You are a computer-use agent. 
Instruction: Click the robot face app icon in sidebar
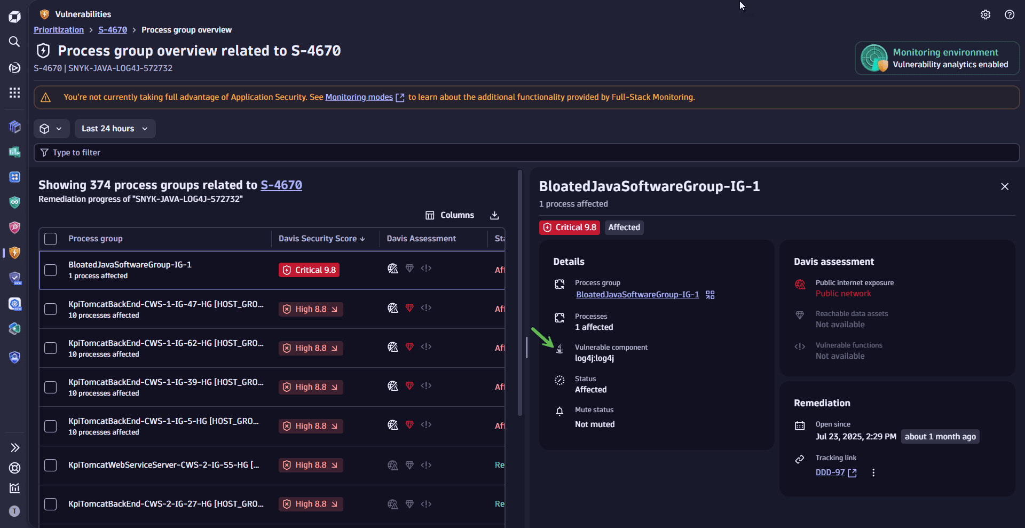pos(14,177)
